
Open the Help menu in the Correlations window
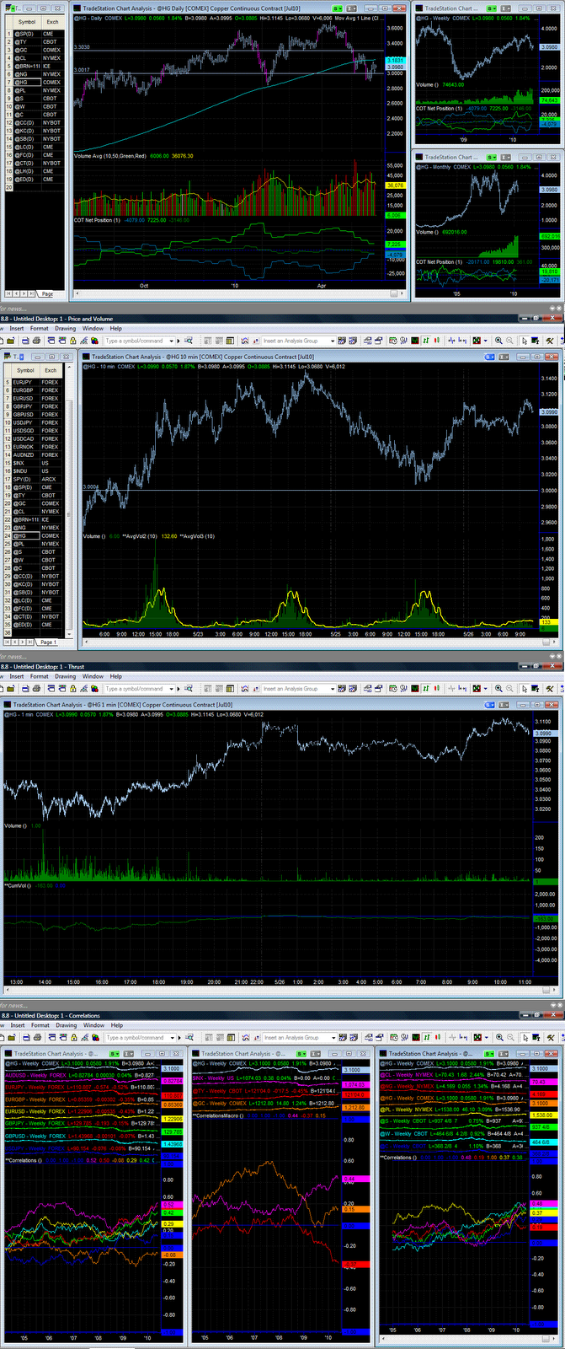click(x=116, y=1025)
